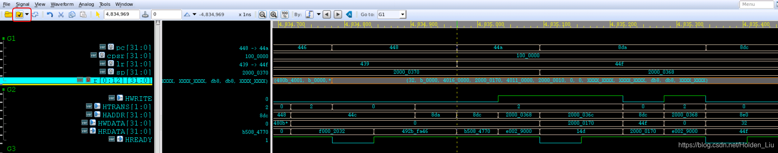Click the register type icon beside lr[31:0]

click(111, 63)
